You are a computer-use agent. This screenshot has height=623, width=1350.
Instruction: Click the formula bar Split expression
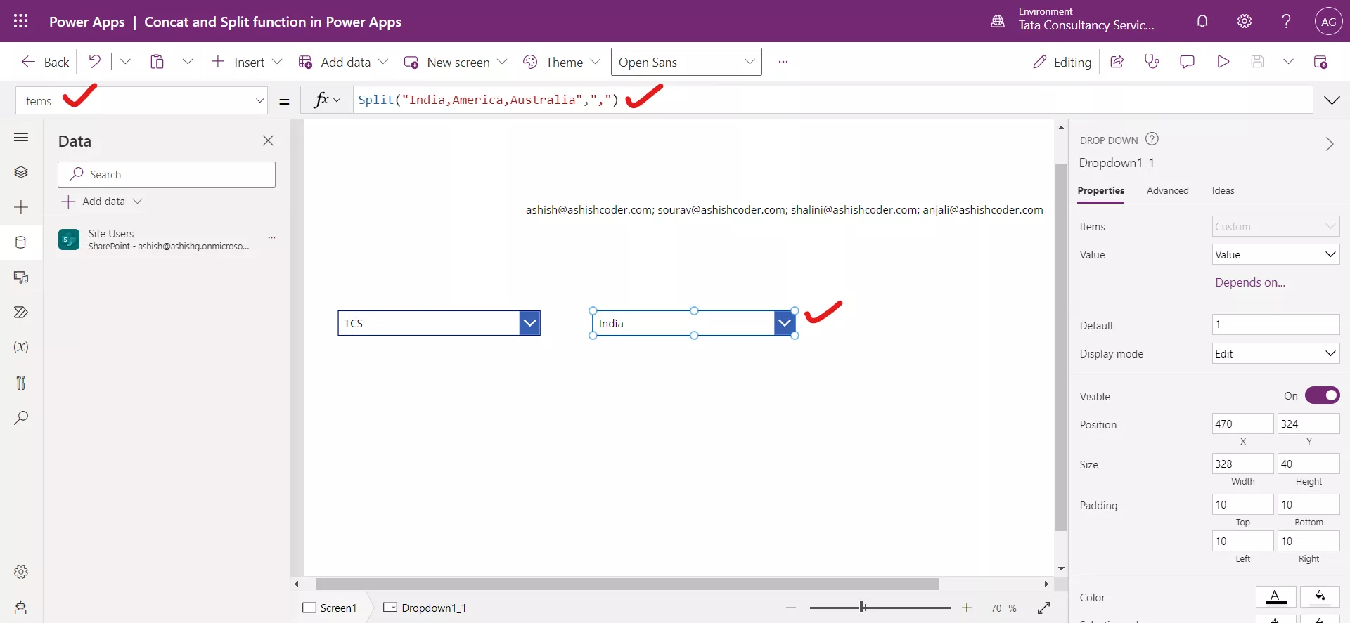(x=488, y=100)
